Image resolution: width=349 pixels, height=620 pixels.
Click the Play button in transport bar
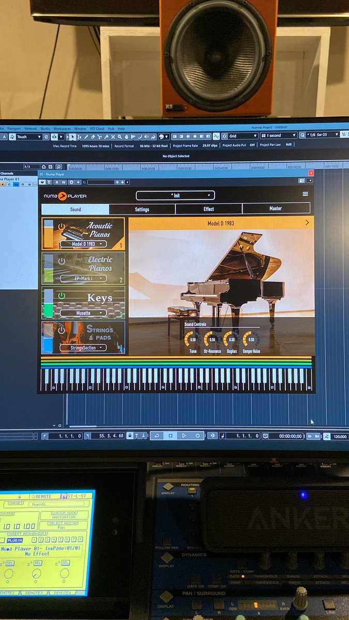(184, 436)
